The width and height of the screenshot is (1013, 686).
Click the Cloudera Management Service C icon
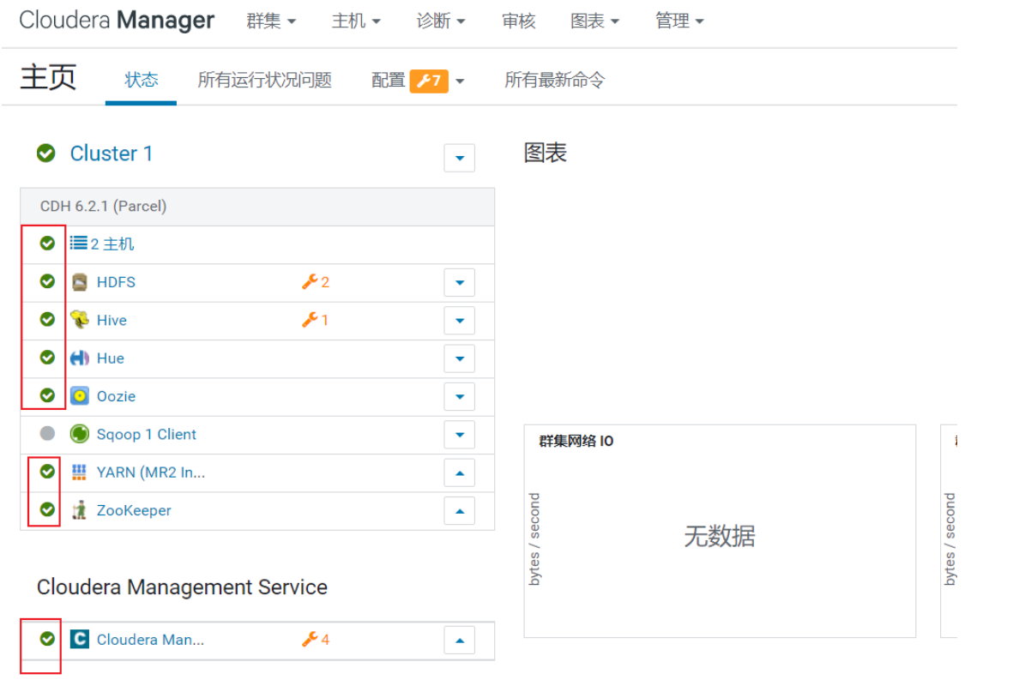pos(80,640)
